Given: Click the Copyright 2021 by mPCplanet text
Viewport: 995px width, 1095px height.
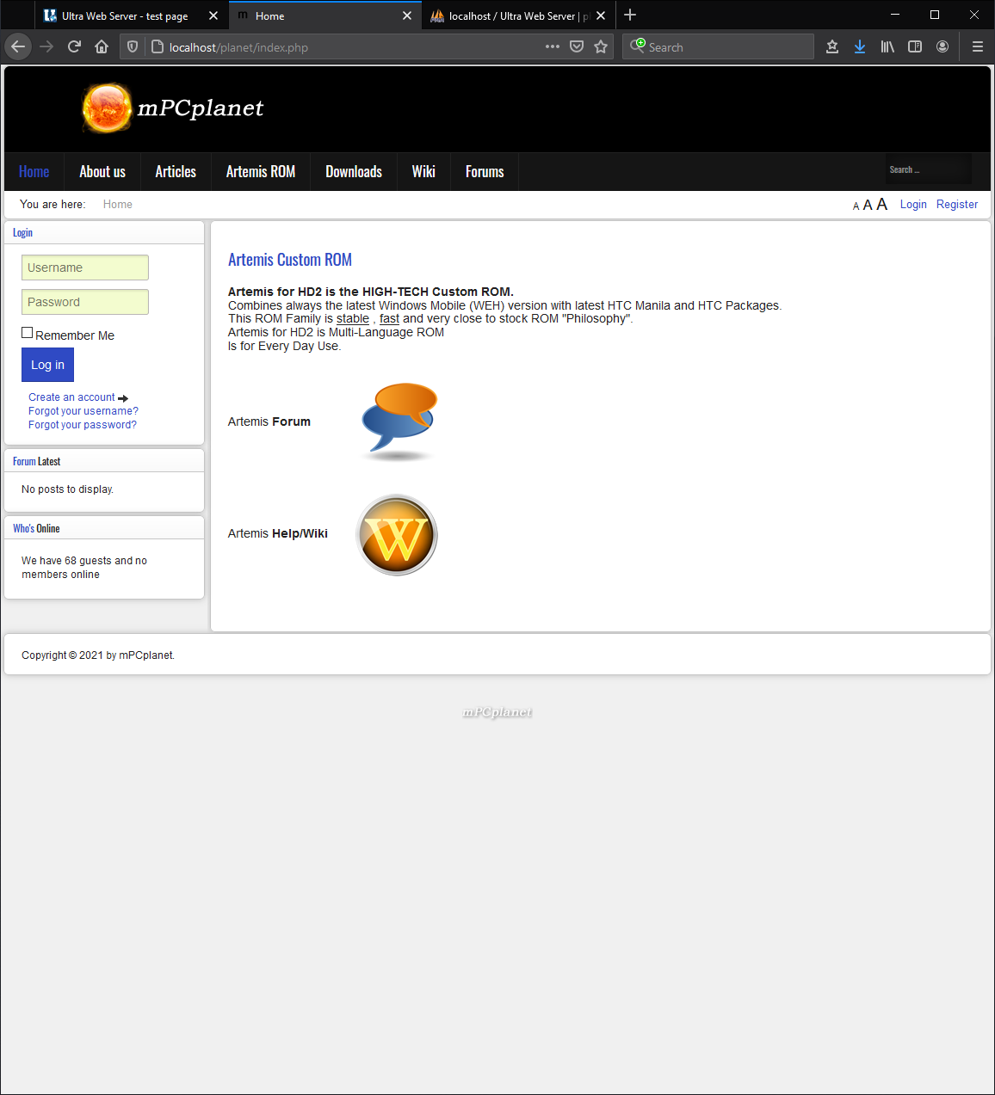Looking at the screenshot, I should click(x=98, y=655).
